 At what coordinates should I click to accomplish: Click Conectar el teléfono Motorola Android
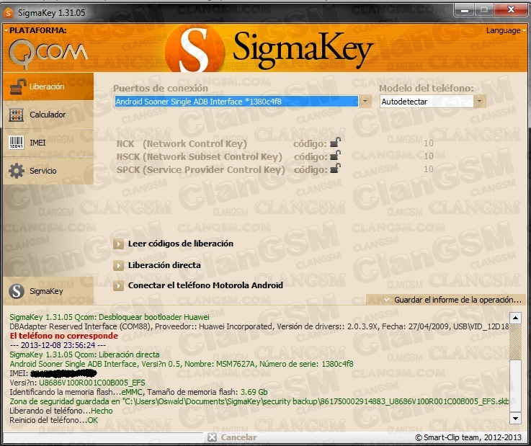tap(205, 285)
